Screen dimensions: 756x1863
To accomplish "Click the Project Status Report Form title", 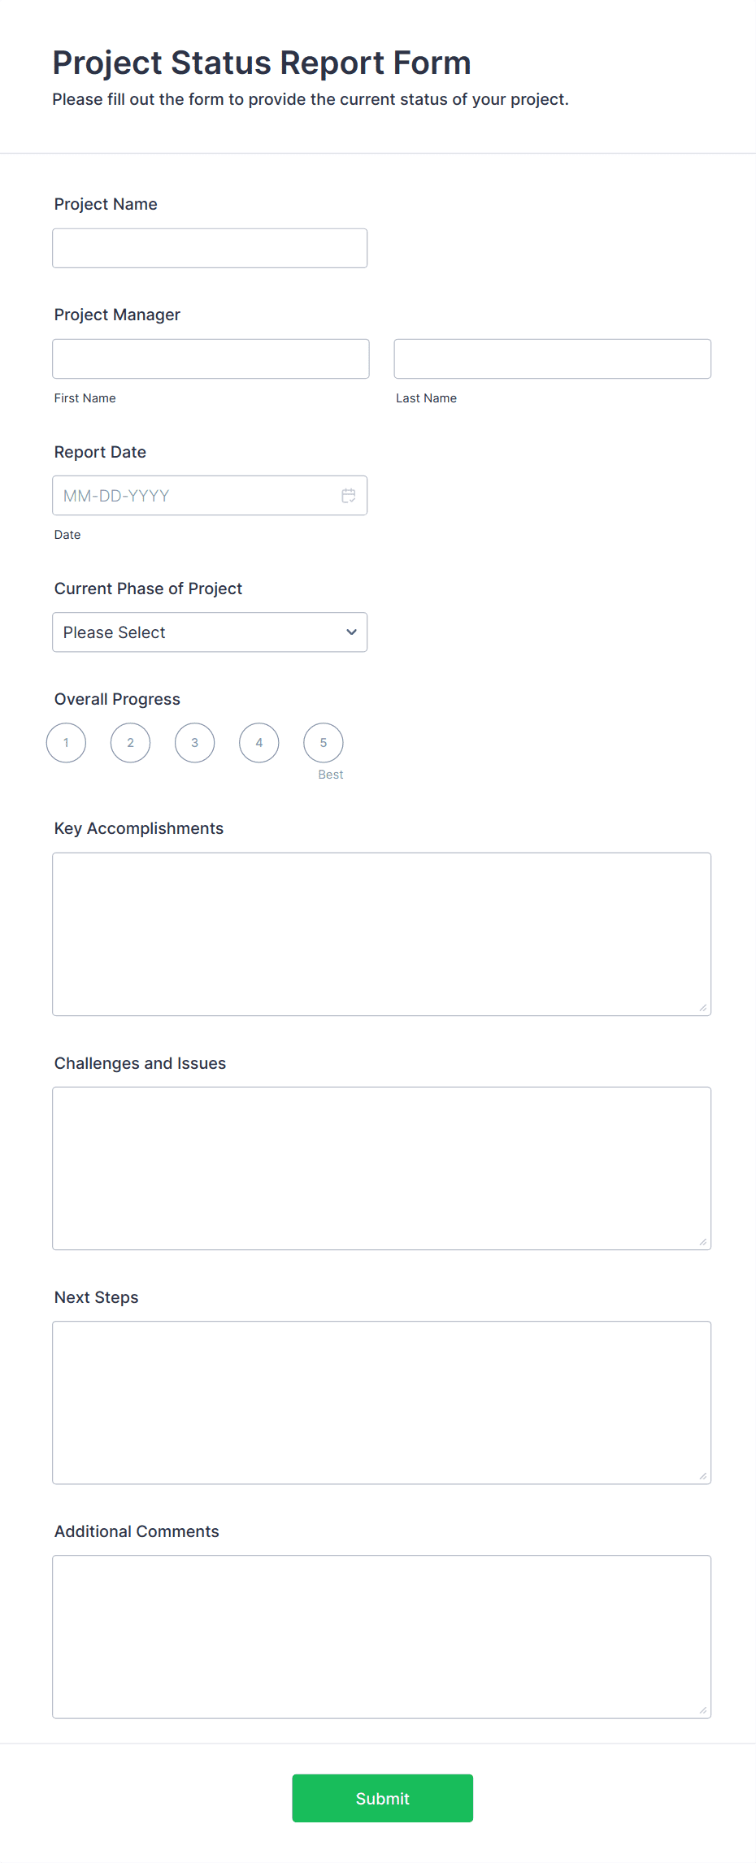I will (262, 63).
